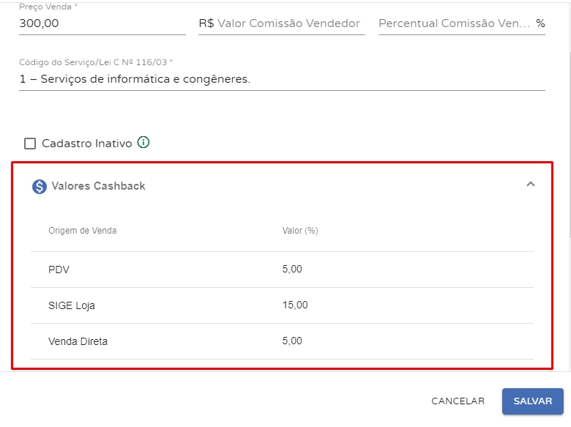Select the SIGE Loja value 15,00
The width and height of the screenshot is (571, 427).
[295, 305]
